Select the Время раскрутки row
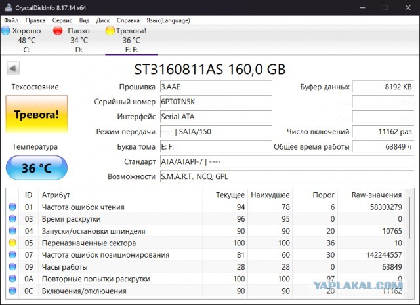Image resolution: width=420 pixels, height=305 pixels. click(205, 219)
